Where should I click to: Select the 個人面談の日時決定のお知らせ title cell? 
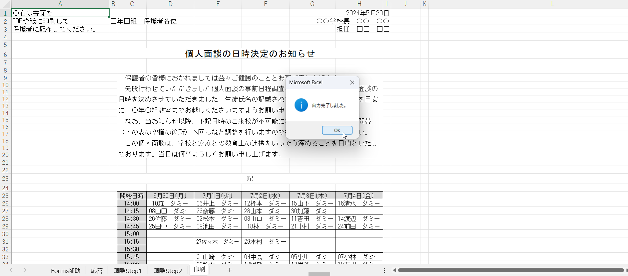click(250, 54)
